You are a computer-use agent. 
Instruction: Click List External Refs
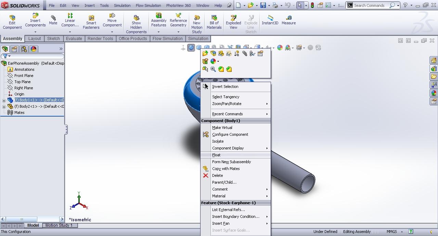(x=236, y=210)
